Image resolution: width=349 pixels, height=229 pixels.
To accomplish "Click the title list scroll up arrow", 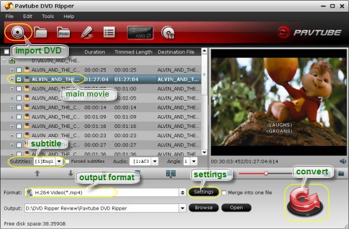I will click(x=204, y=51).
